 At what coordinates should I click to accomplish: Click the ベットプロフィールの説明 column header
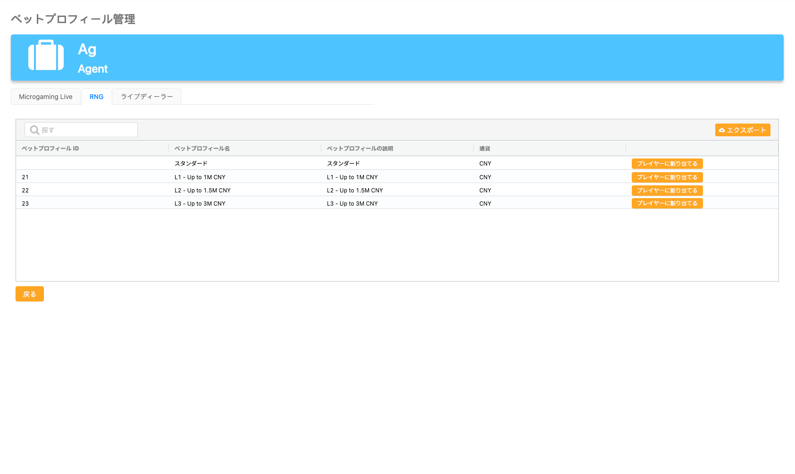point(360,149)
